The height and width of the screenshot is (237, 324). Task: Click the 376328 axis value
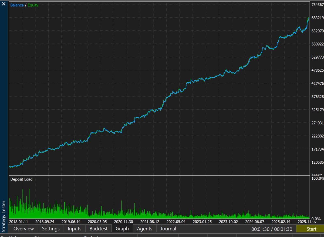[318, 97]
